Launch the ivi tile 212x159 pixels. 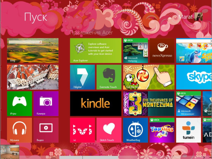click(x=82, y=130)
